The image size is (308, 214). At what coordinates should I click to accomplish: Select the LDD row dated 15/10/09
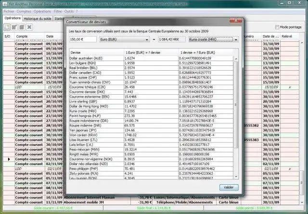[151, 87]
